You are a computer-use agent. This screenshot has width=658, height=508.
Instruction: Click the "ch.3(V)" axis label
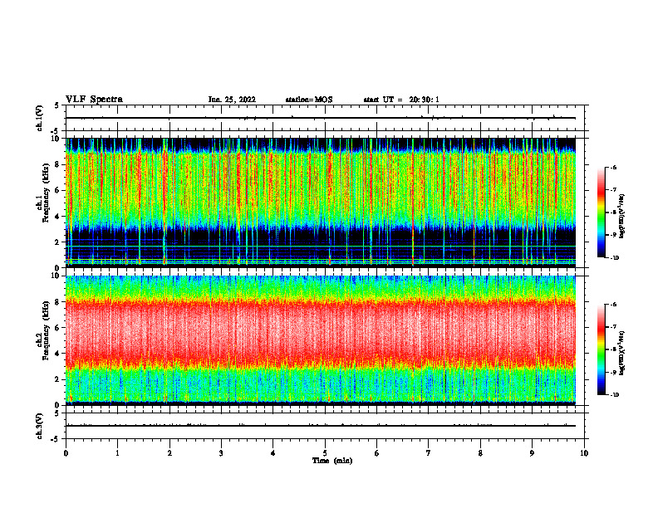tap(40, 427)
